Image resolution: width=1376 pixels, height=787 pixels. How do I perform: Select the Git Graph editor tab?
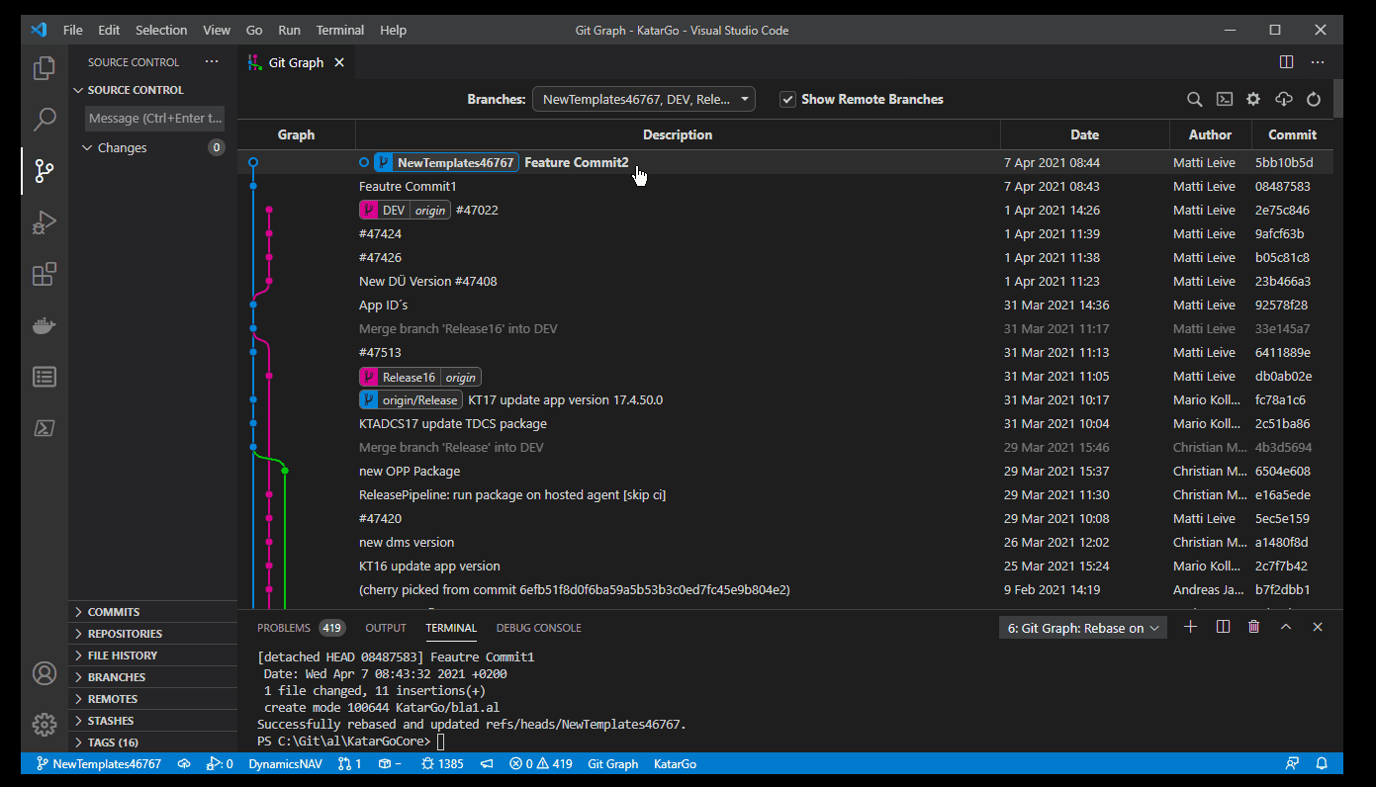296,62
